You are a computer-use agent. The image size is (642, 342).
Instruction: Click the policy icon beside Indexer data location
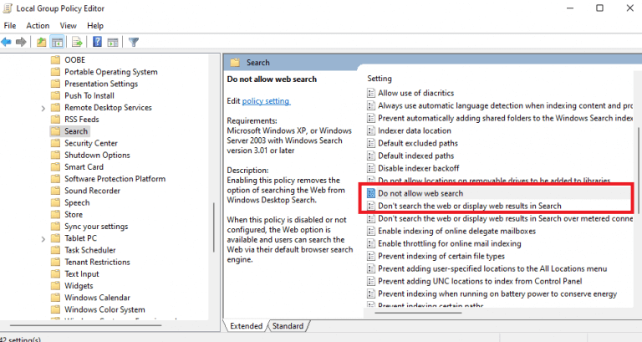click(371, 130)
